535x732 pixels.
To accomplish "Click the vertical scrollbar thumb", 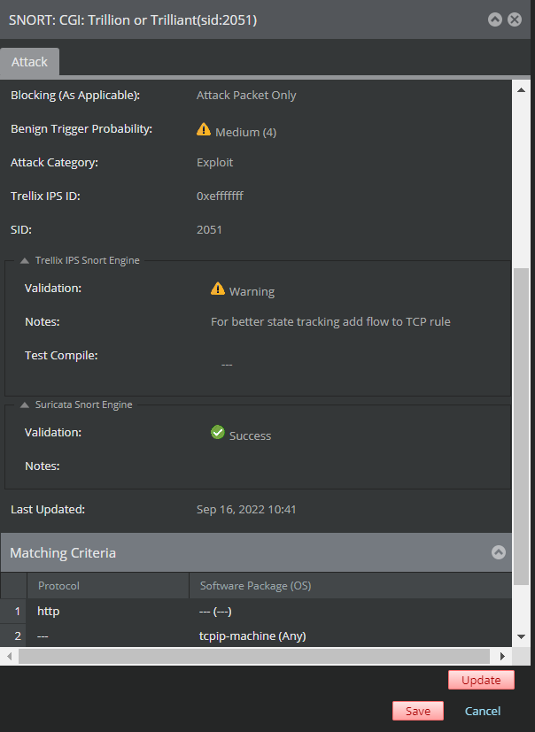I will [x=521, y=427].
